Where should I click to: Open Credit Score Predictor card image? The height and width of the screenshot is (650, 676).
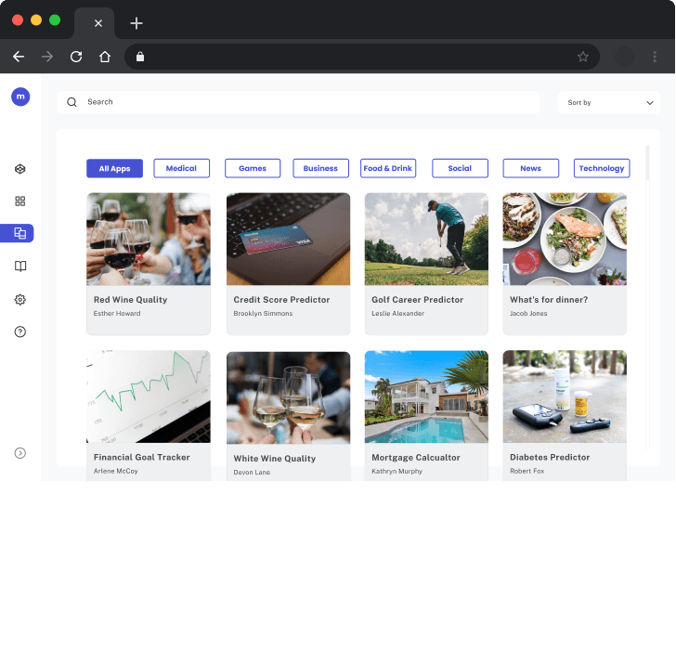[x=289, y=239]
